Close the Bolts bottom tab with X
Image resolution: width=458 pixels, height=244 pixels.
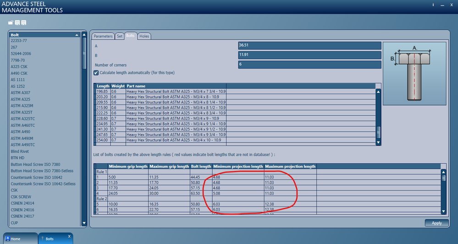[x=69, y=236]
